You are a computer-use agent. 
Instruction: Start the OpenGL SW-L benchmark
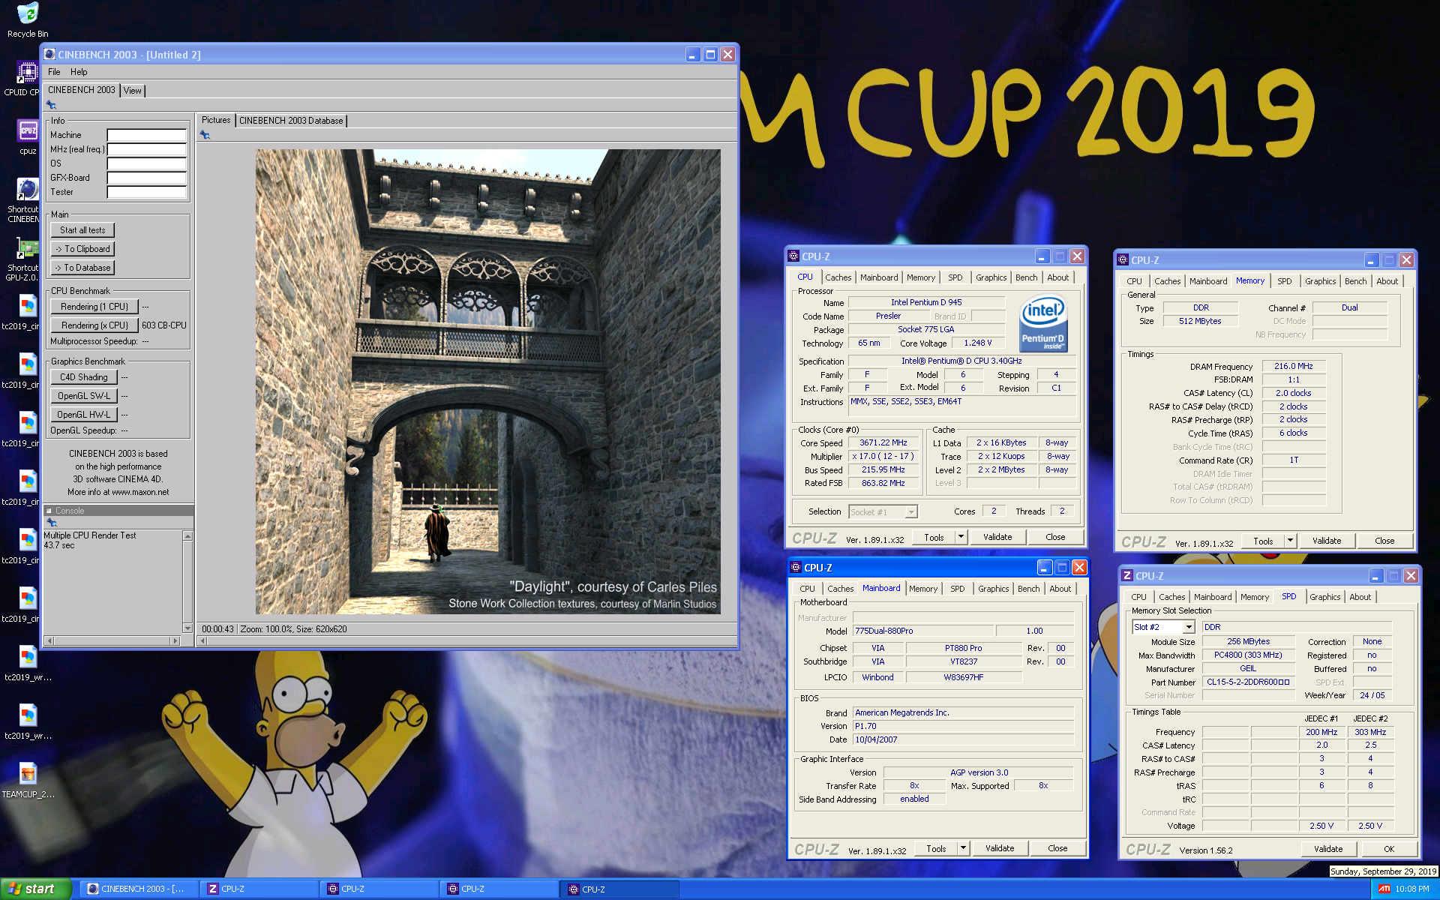pos(84,396)
